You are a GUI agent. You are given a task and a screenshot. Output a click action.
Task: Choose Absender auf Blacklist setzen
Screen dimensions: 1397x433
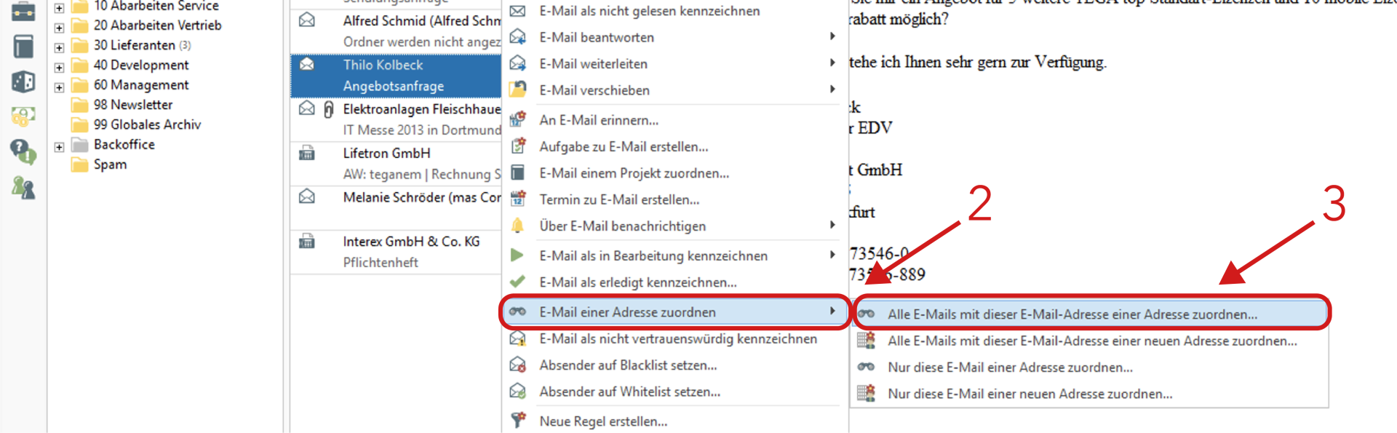pos(674,365)
